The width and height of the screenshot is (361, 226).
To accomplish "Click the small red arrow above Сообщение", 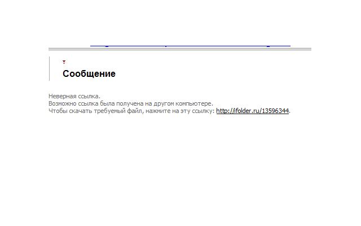I will (64, 62).
